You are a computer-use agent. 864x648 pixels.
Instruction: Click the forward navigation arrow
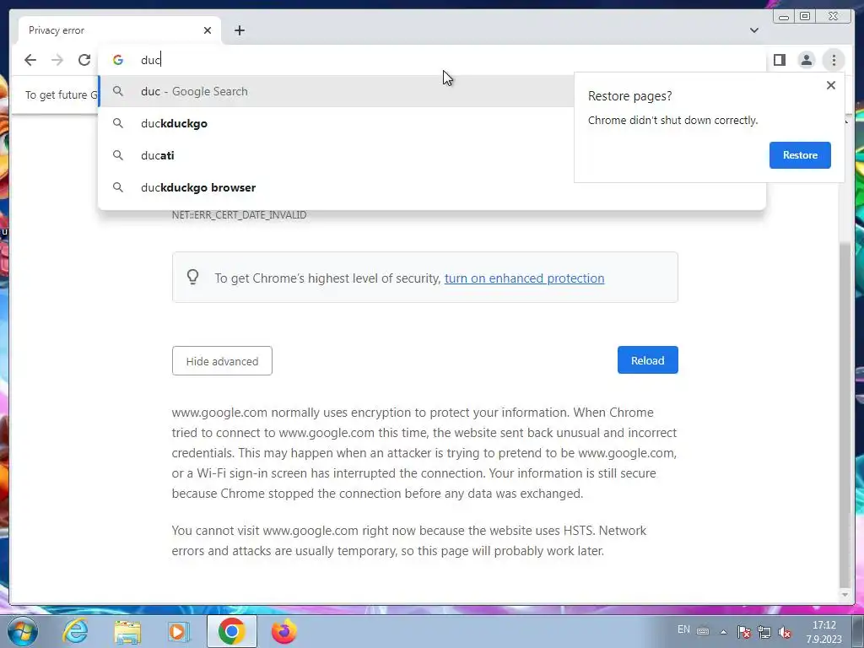(x=57, y=60)
